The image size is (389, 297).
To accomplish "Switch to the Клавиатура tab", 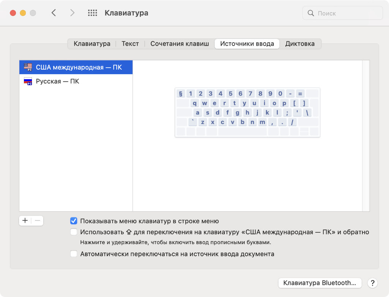I will [x=92, y=44].
